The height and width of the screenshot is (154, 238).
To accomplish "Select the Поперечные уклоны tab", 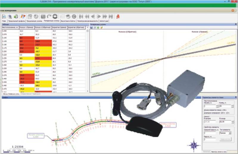I will click(52, 21).
